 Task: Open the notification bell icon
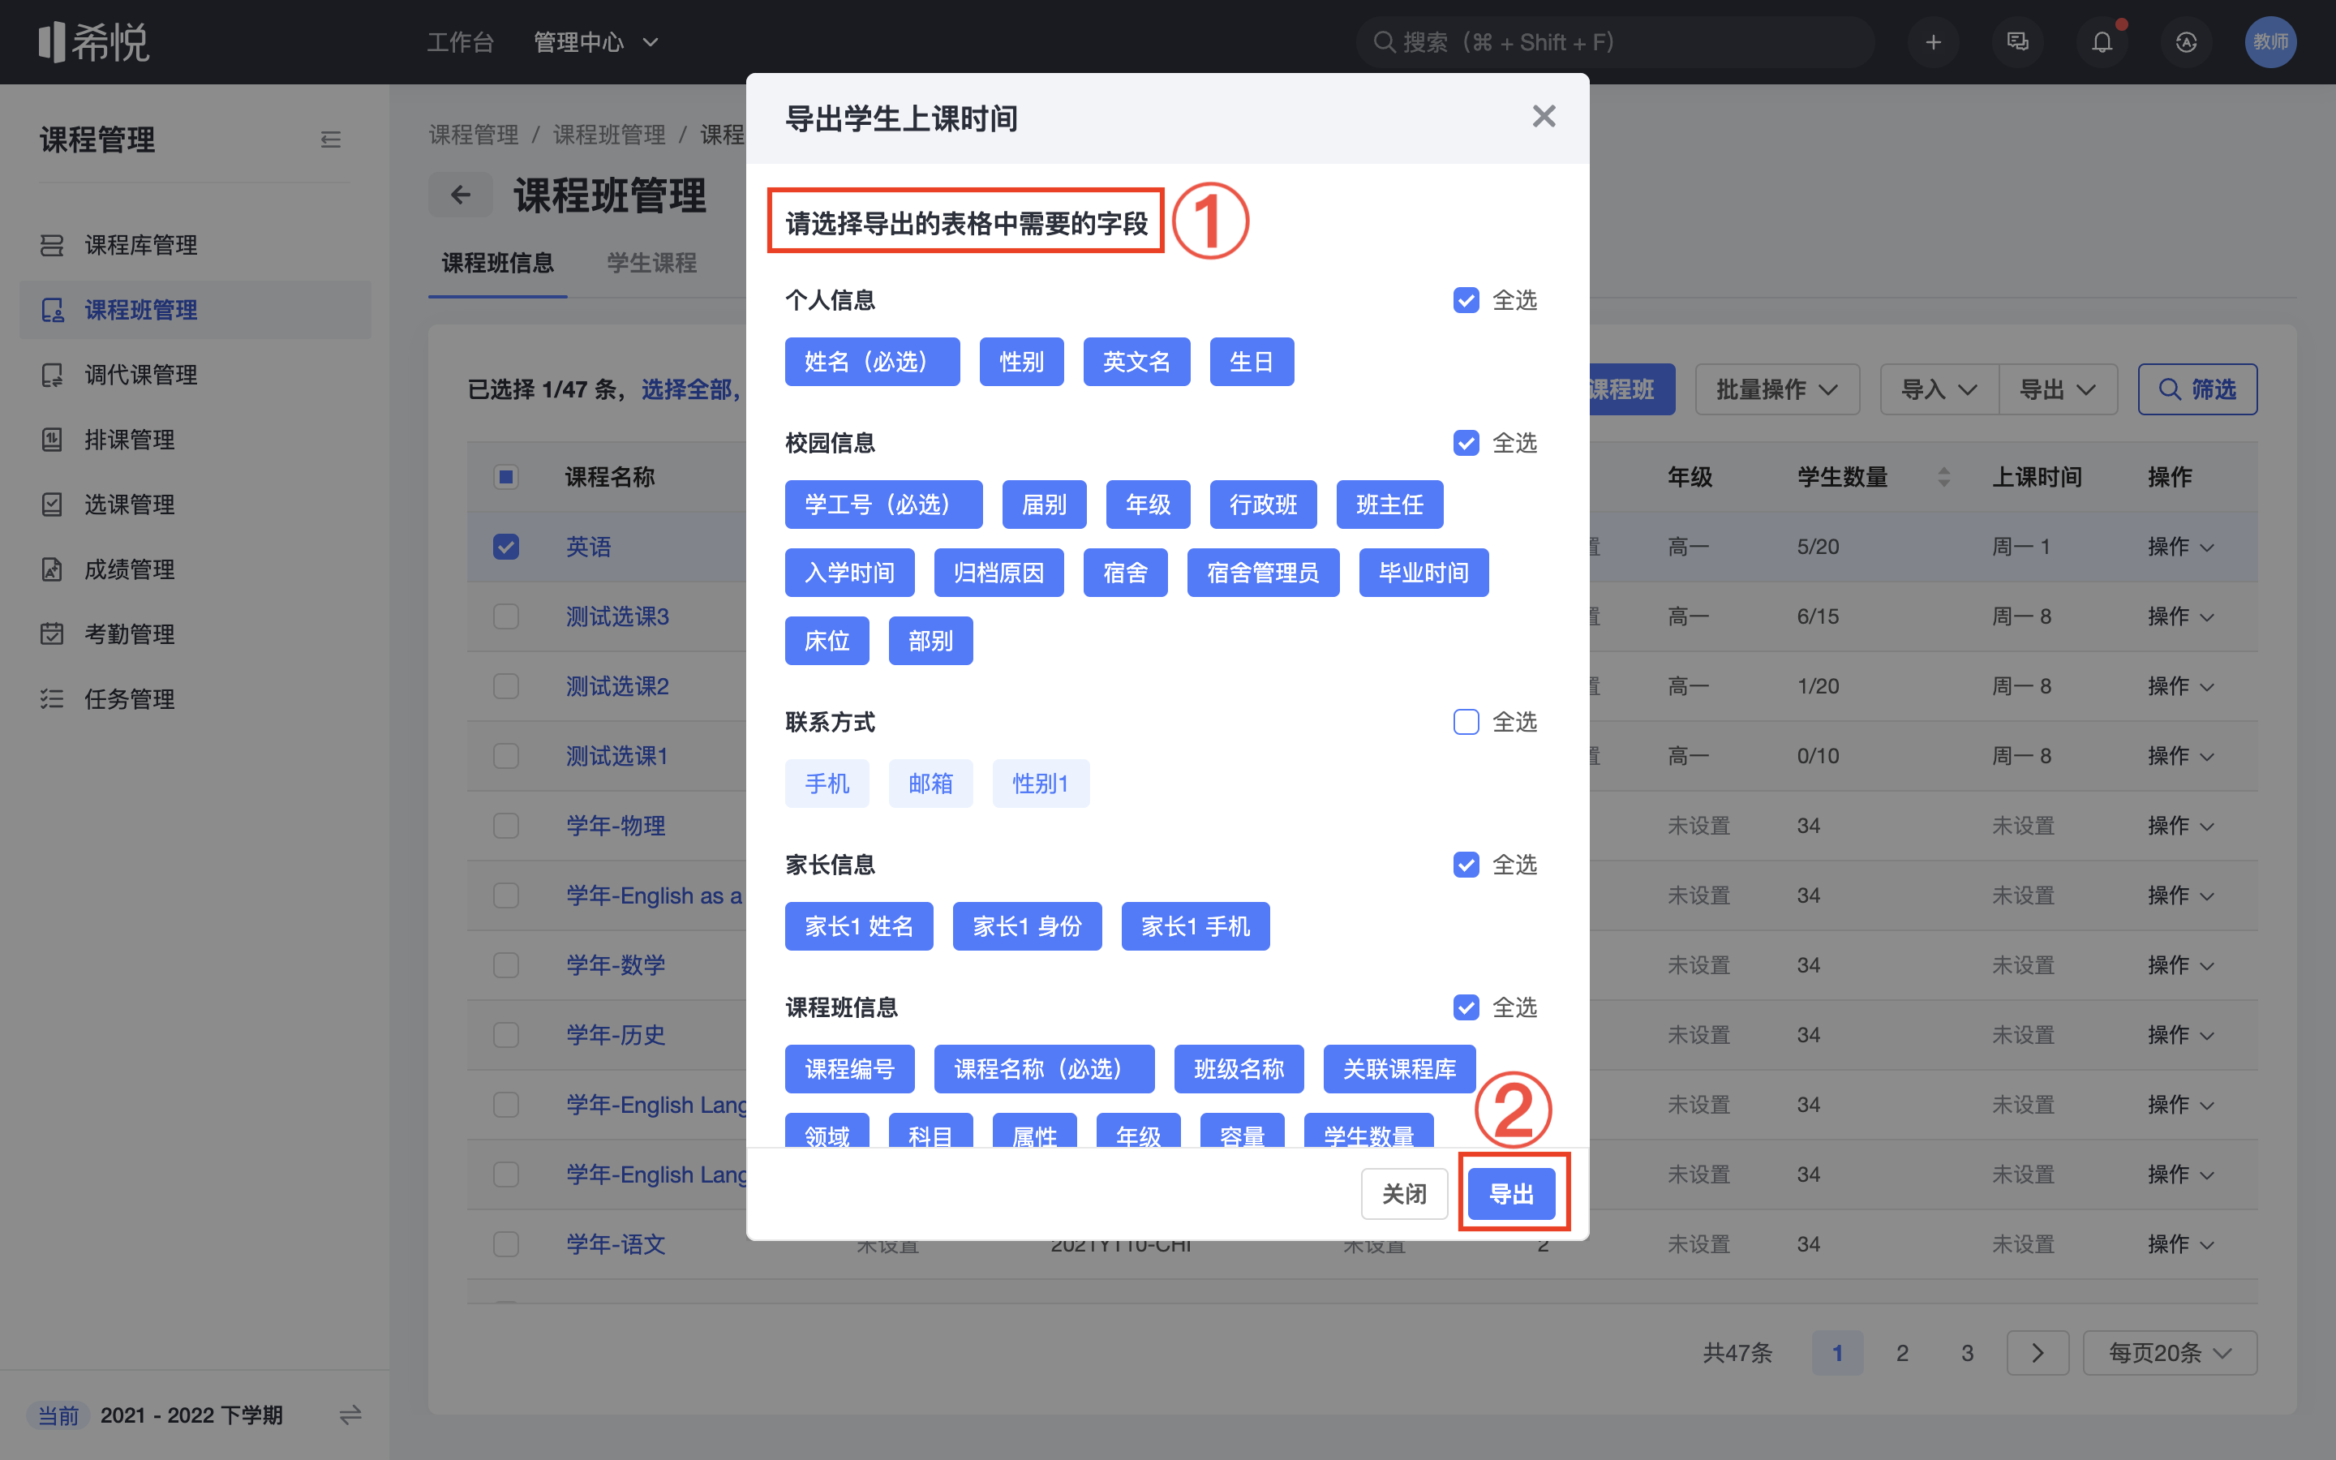click(x=2102, y=42)
